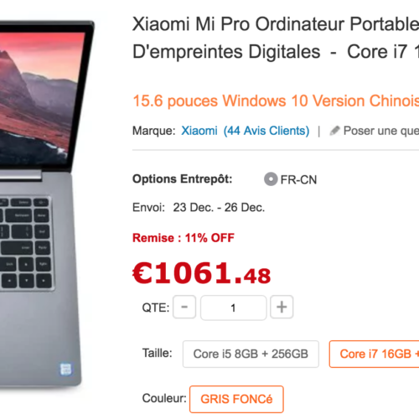Viewport: 419px width, 419px height.
Task: Select the FR-CN warehouse radio button
Action: click(x=271, y=179)
